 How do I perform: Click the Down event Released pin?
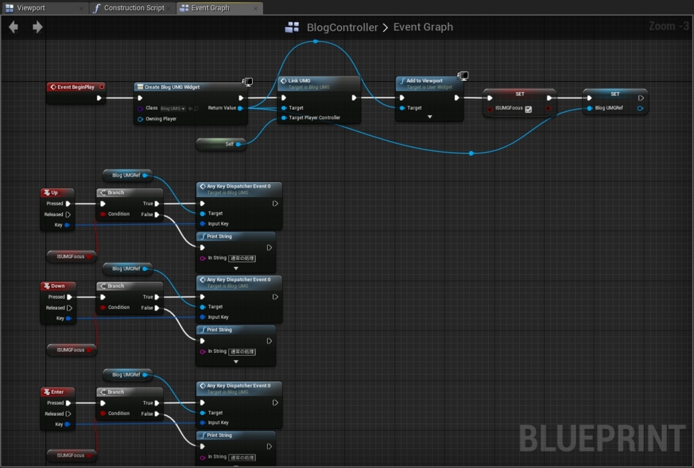click(70, 308)
